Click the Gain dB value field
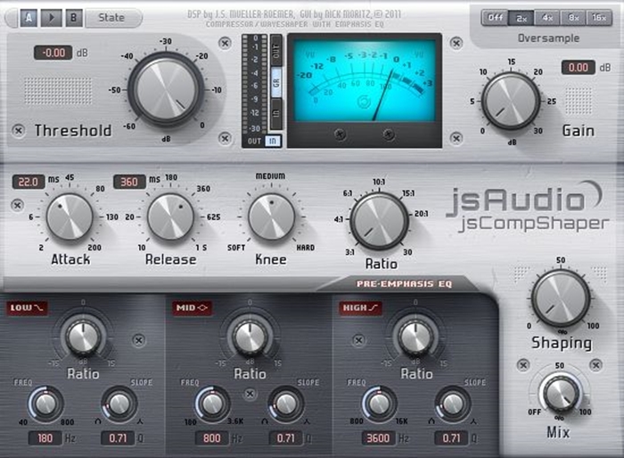The image size is (624, 458). click(578, 68)
